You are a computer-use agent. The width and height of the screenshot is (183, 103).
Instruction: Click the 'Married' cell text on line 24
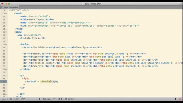tap(38, 60)
